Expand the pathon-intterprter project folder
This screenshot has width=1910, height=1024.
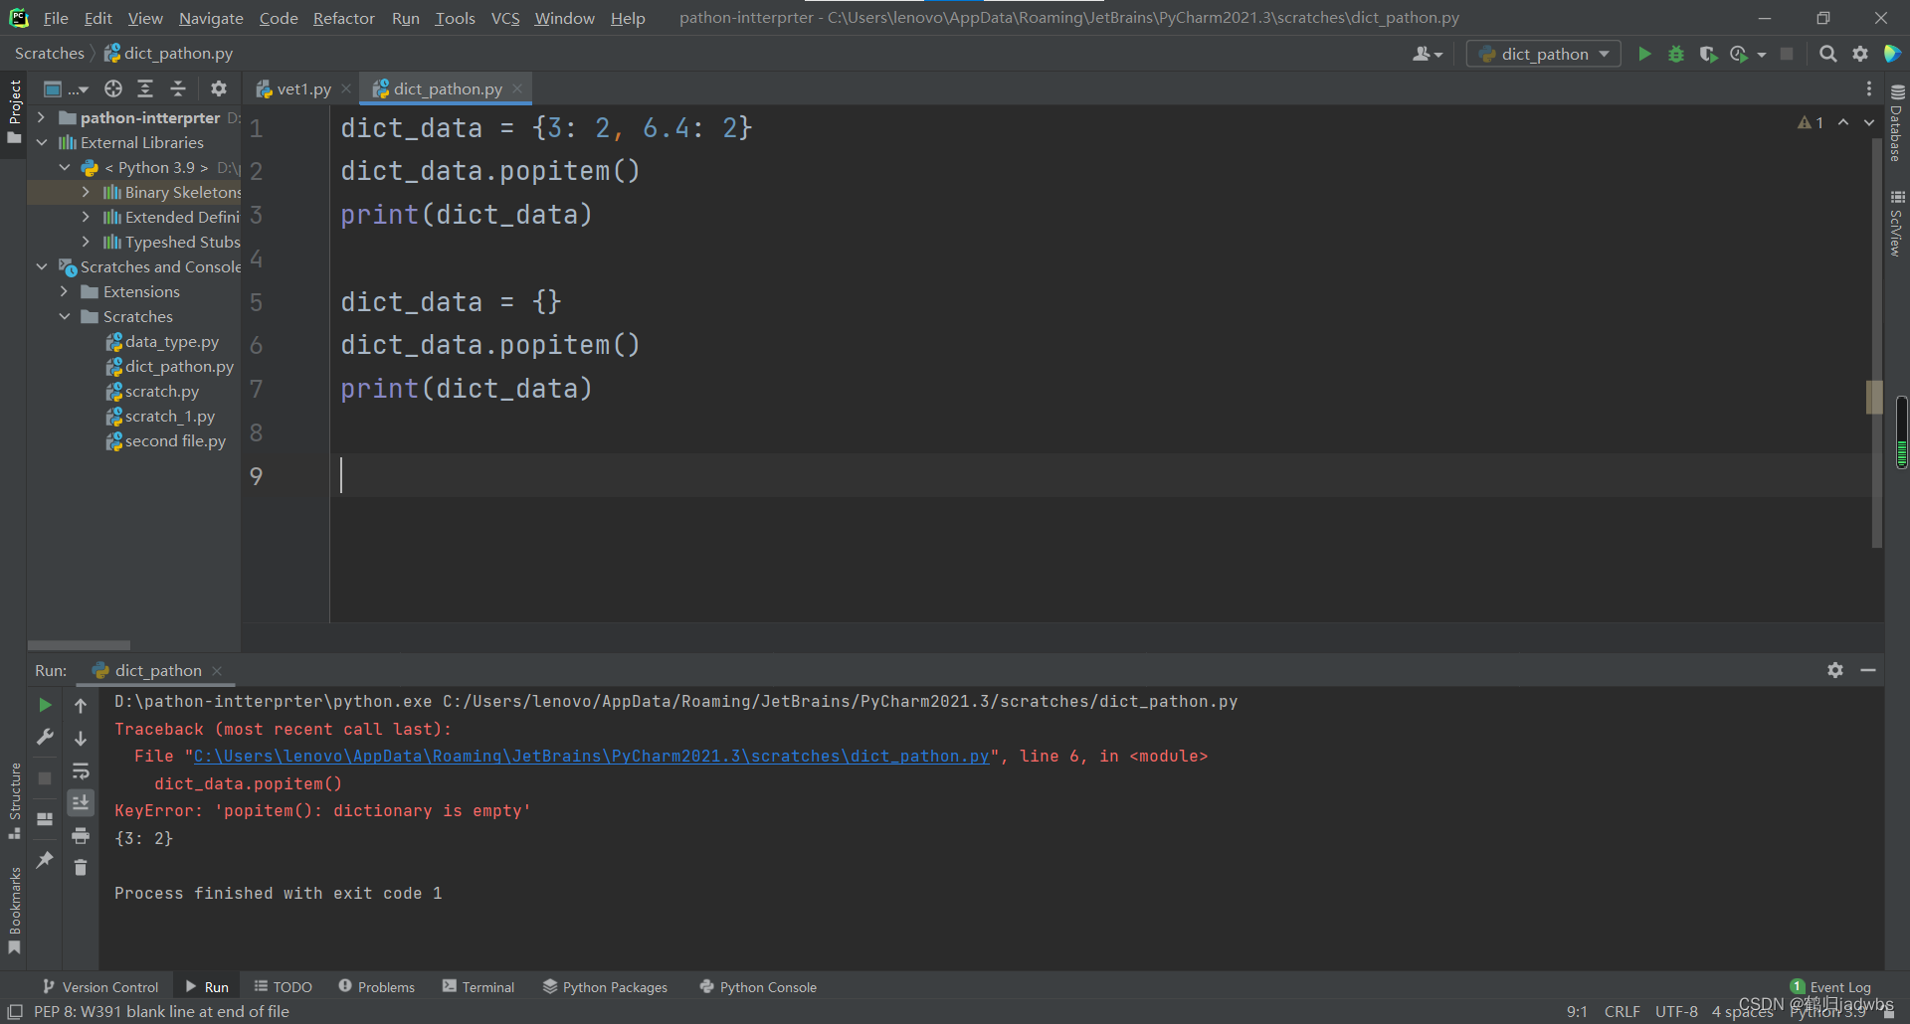pos(42,117)
